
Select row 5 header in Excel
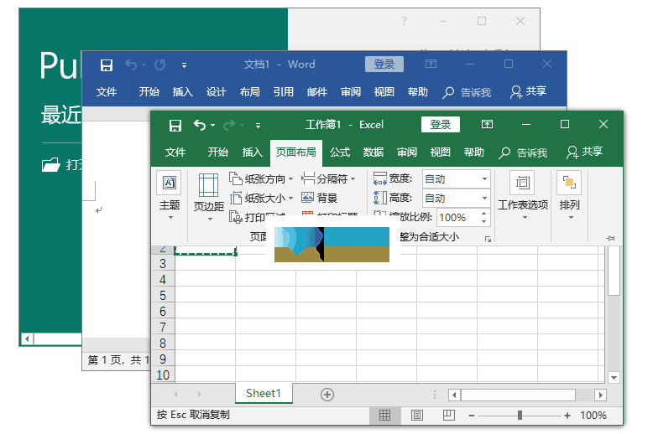163,295
